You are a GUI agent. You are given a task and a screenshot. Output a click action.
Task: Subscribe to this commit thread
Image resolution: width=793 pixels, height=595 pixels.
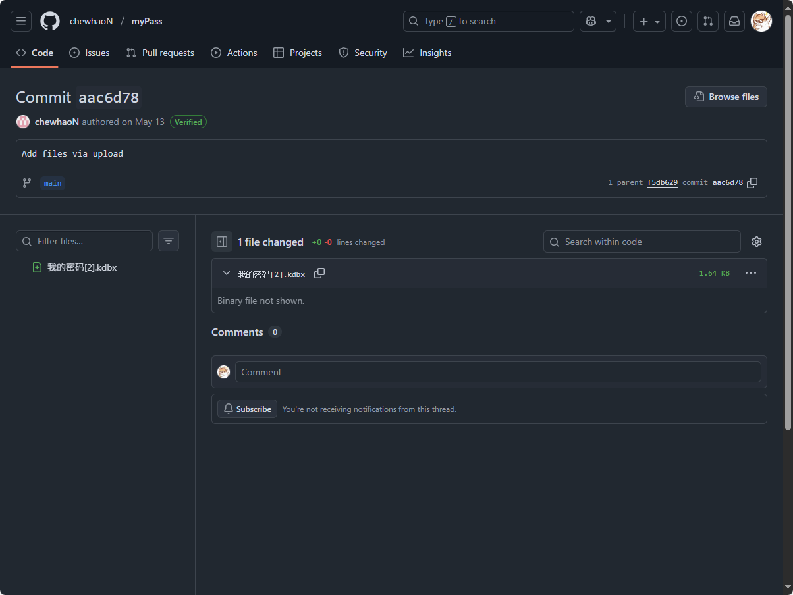pyautogui.click(x=248, y=409)
